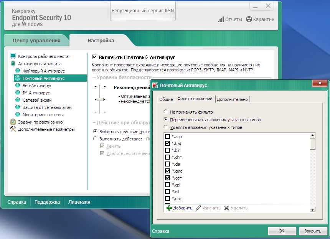Click the X Удалить icon
Image resolution: width=330 pixels, height=239 pixels.
pyautogui.click(x=227, y=208)
